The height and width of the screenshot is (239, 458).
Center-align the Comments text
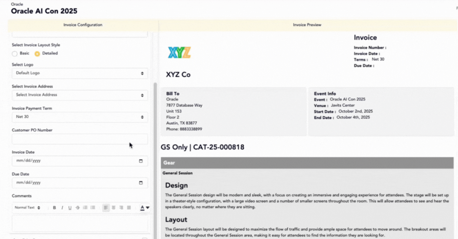(x=113, y=208)
